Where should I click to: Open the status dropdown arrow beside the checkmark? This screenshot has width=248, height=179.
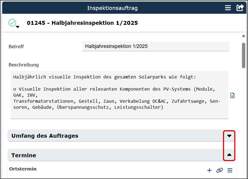pyautogui.click(x=18, y=27)
